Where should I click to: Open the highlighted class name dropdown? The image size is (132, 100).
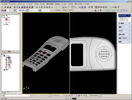[26, 11]
